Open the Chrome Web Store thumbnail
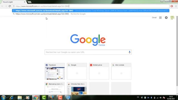178x100 pixels. coord(77,88)
